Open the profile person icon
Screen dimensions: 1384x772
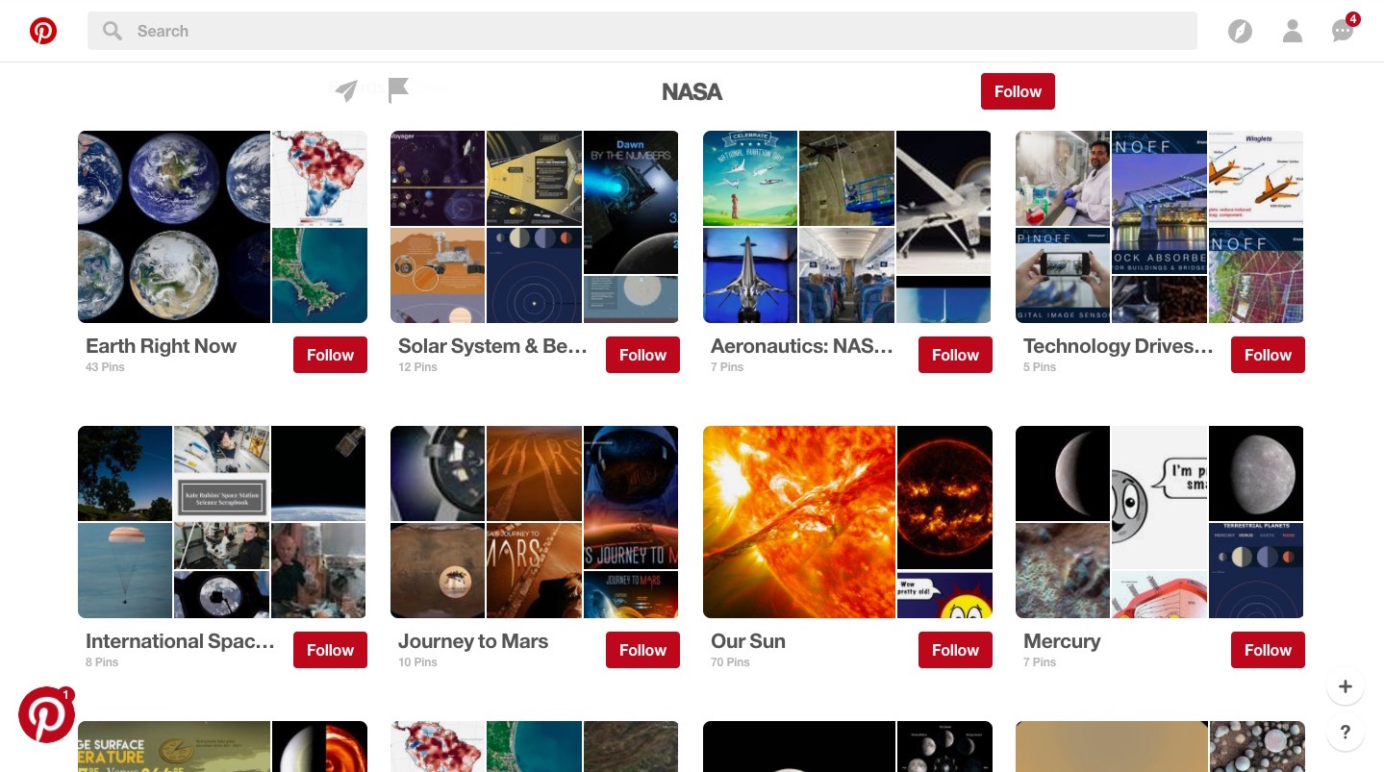tap(1293, 32)
